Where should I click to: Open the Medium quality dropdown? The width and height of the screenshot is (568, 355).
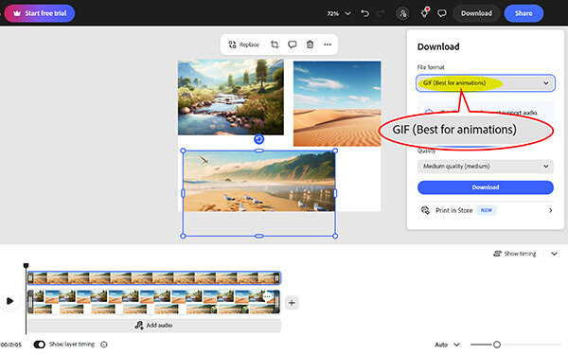pos(486,167)
